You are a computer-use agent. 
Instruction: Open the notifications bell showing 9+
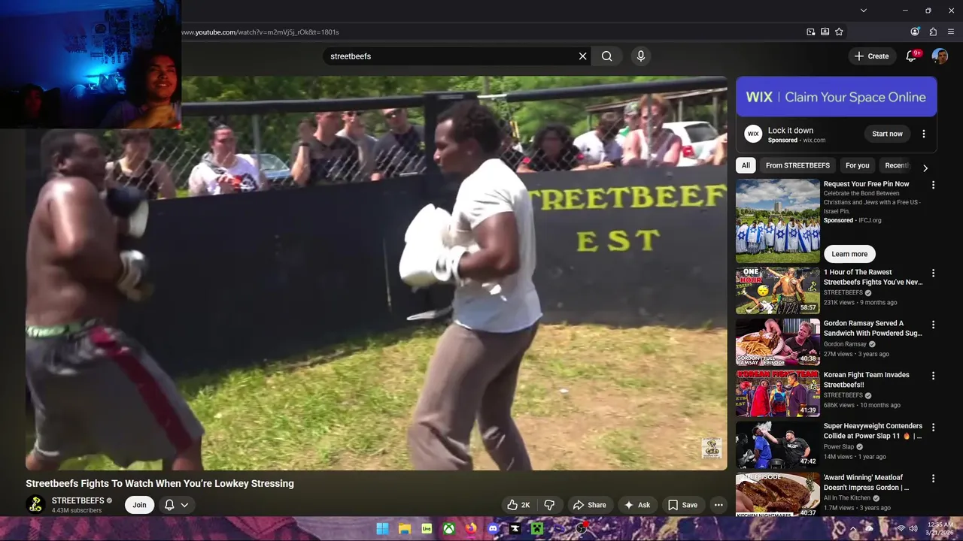tap(912, 56)
